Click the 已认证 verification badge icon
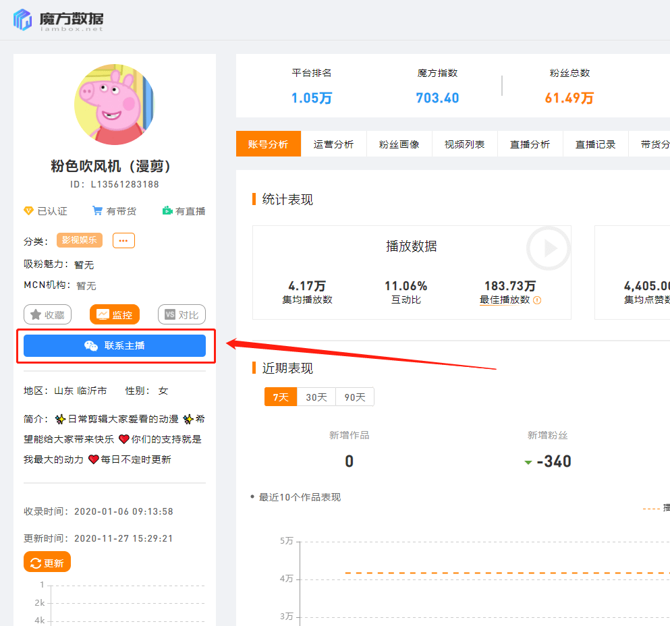Image resolution: width=670 pixels, height=626 pixels. click(x=28, y=210)
